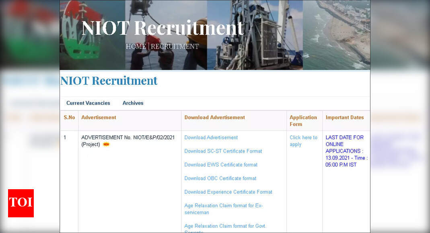The image size is (430, 233).
Task: Download the SC-ST Certificate Format
Action: pos(223,151)
